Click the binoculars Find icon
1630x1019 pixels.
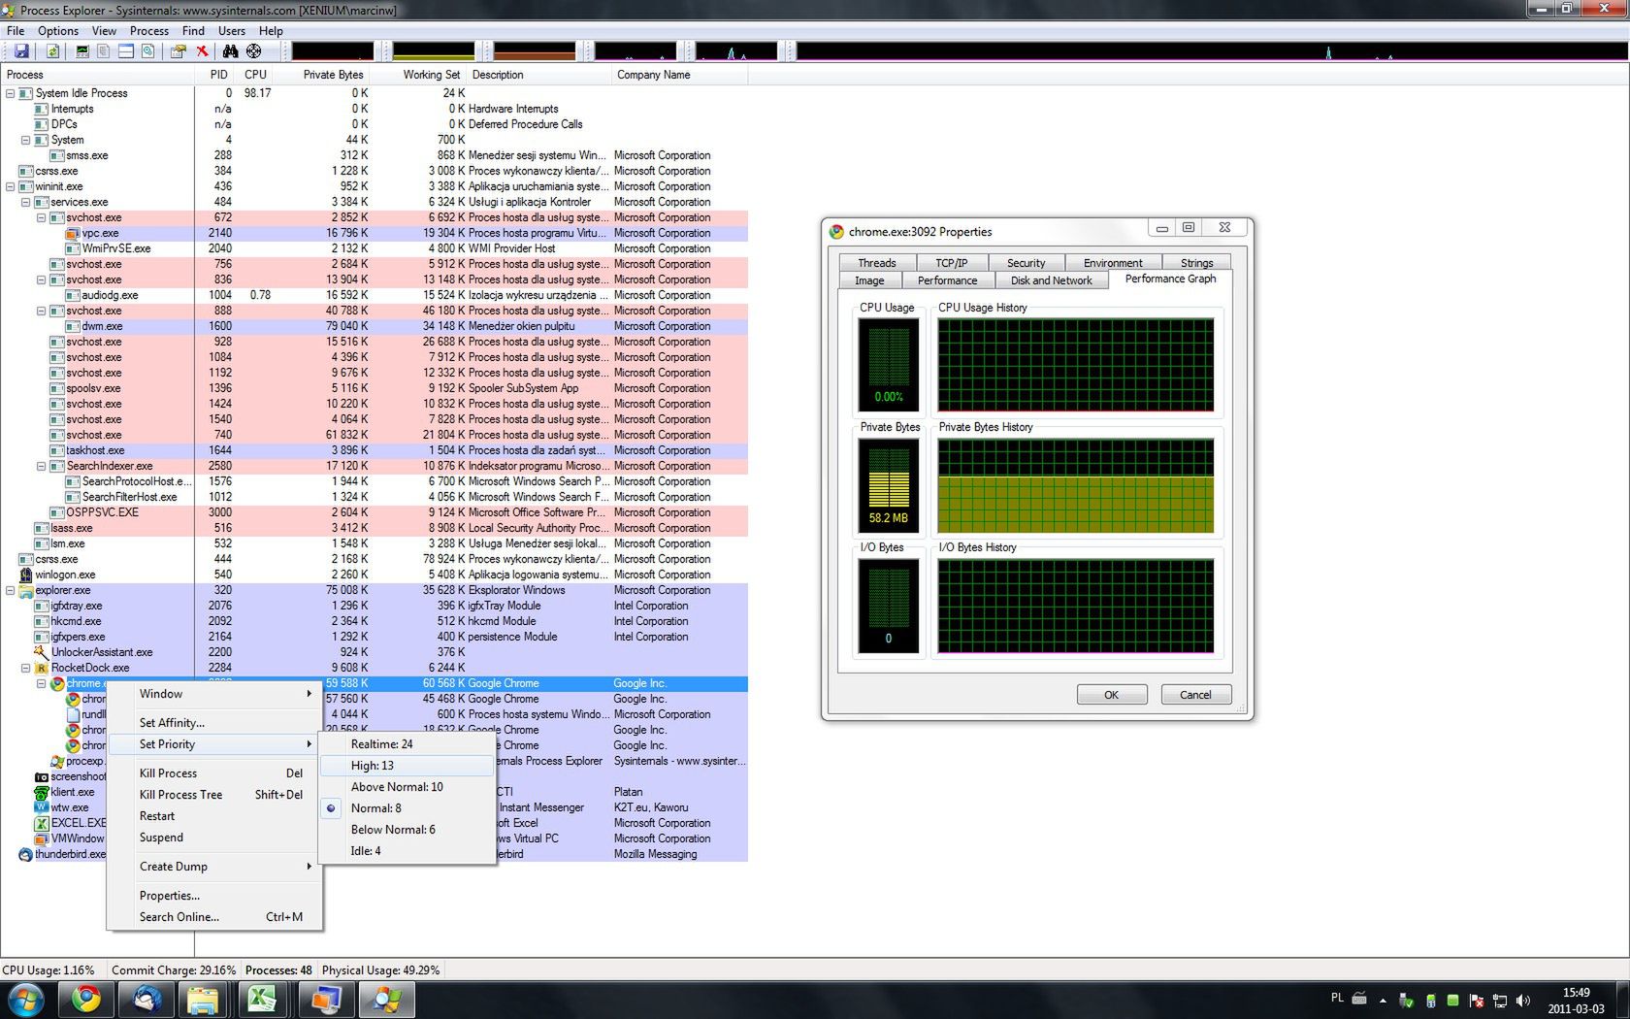230,51
